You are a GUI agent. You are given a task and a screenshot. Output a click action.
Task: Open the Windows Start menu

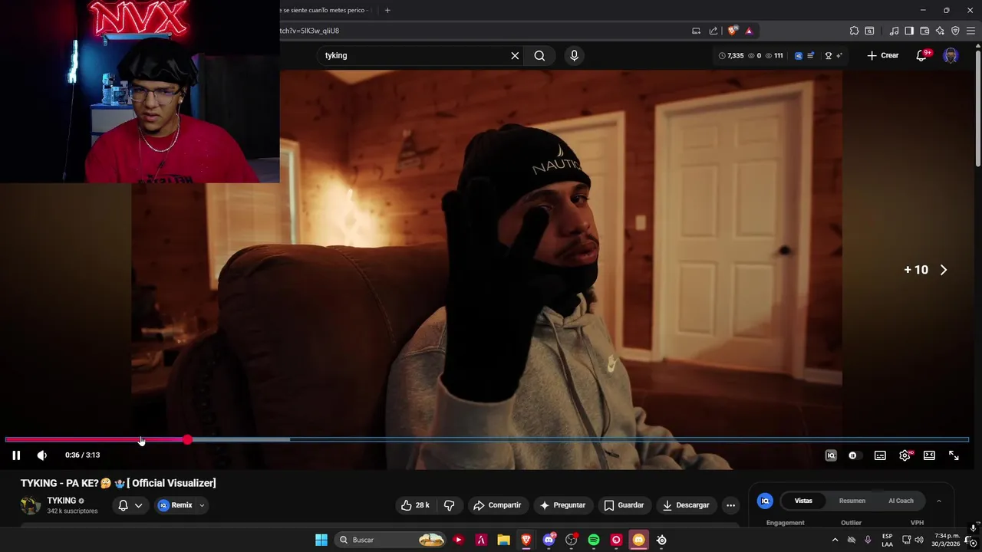[321, 540]
